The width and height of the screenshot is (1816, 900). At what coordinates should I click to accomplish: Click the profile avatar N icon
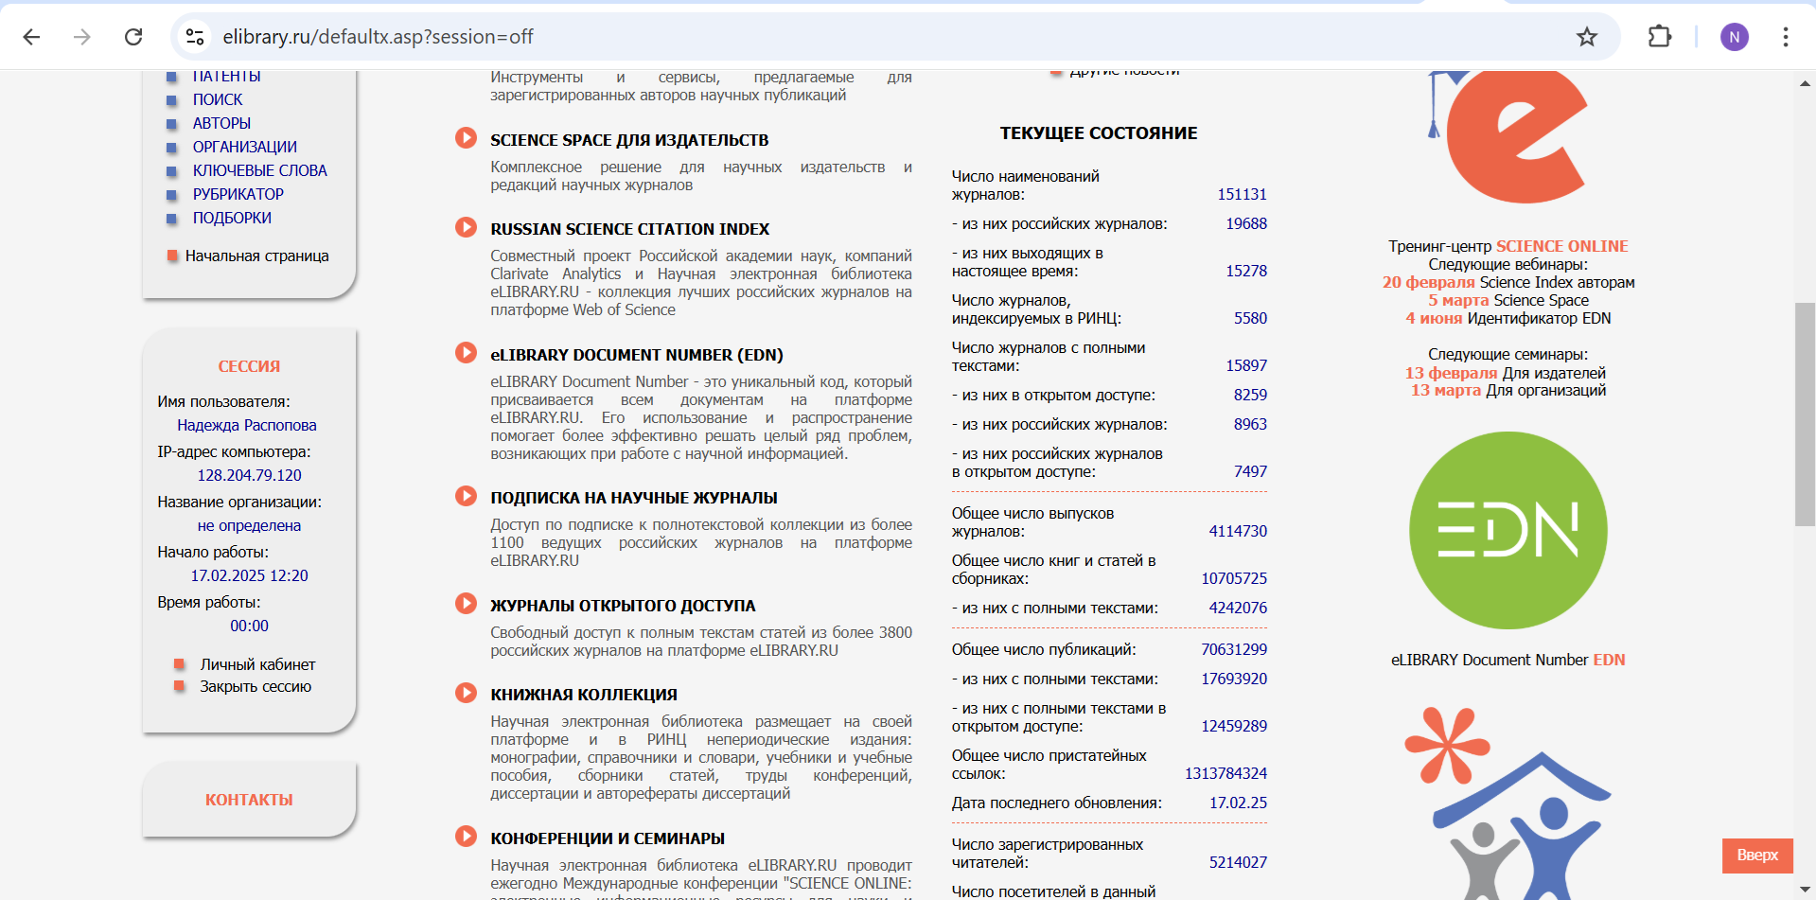[x=1734, y=37]
